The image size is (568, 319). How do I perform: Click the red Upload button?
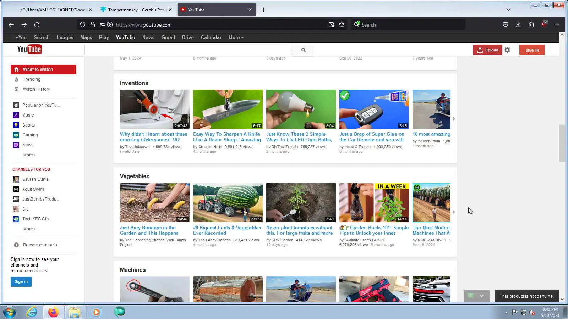coord(487,50)
